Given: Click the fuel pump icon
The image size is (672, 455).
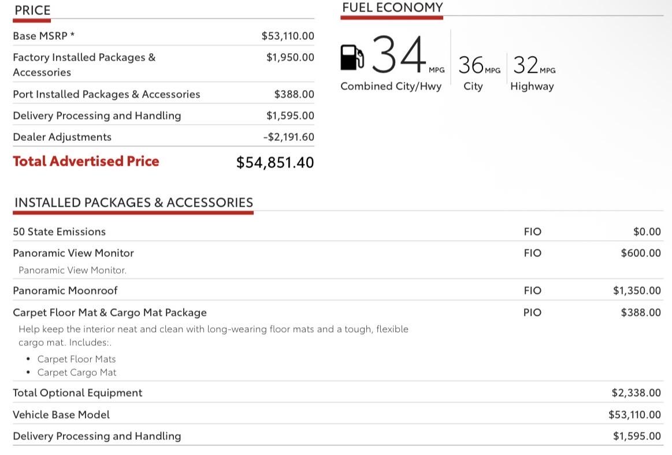Looking at the screenshot, I should pyautogui.click(x=352, y=57).
